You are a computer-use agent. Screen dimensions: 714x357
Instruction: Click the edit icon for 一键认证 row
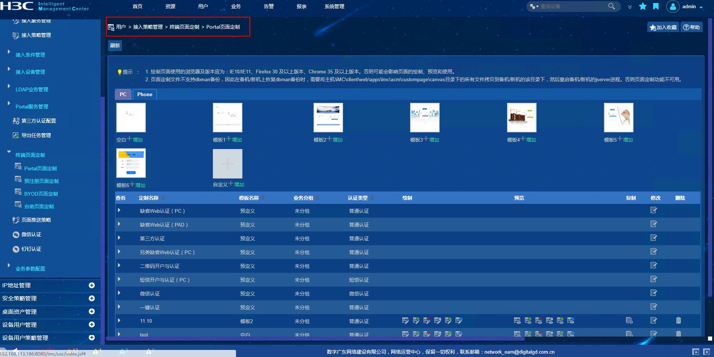(x=654, y=307)
